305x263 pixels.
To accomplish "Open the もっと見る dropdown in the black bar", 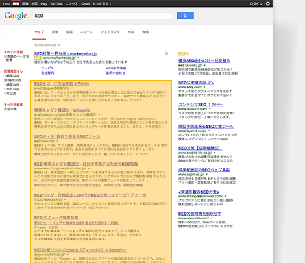I will point(102,4).
